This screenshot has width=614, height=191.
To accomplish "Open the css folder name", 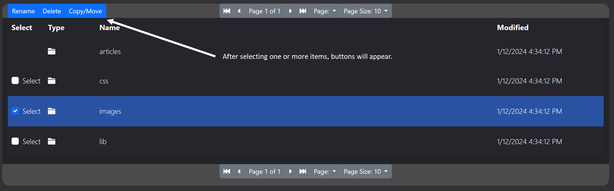I will click(104, 81).
